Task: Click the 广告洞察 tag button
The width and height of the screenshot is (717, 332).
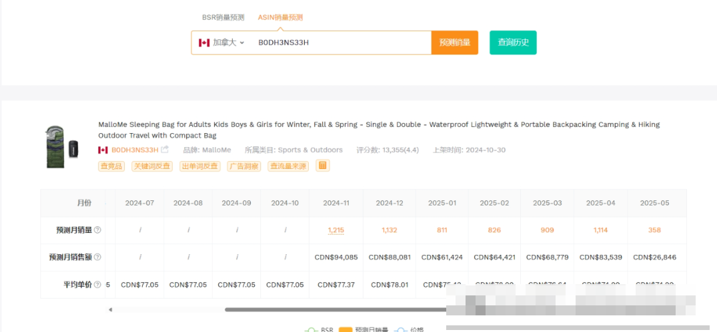Action: tap(243, 166)
